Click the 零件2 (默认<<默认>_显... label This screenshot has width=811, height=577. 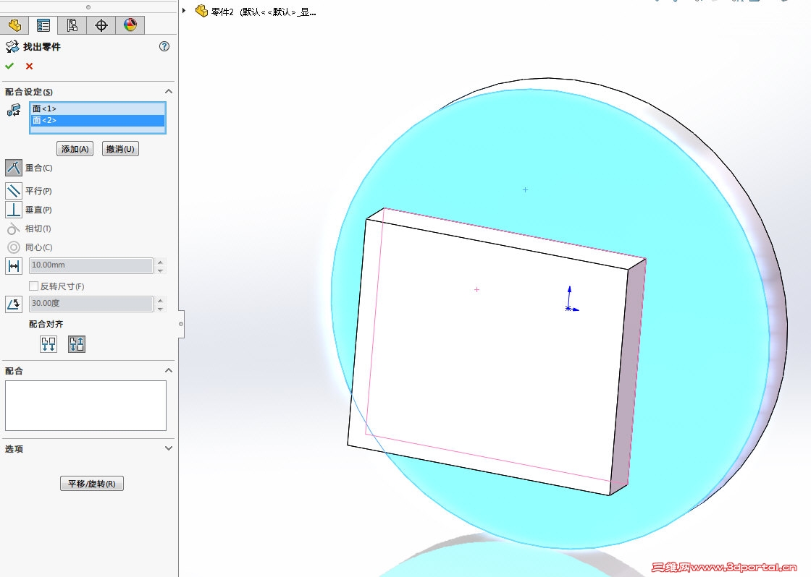[x=264, y=12]
